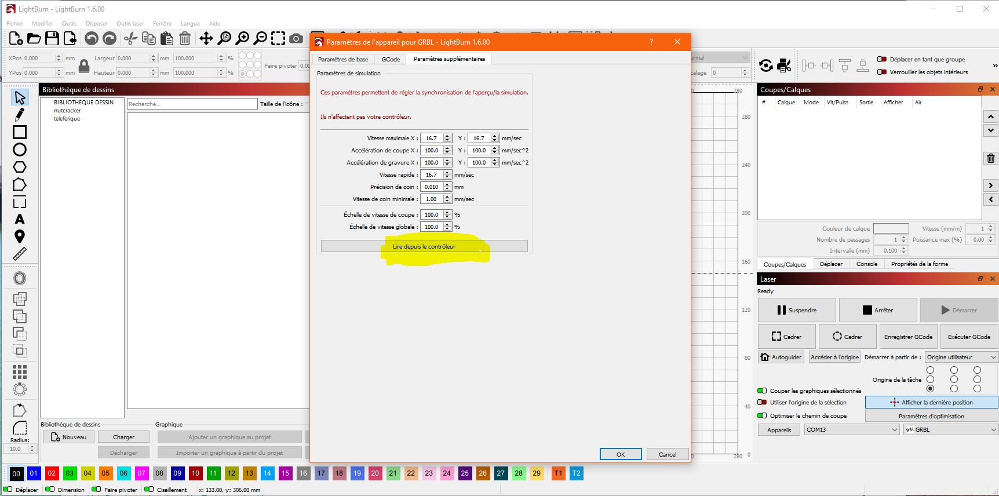Dismiss the dialog with Cancel
The image size is (999, 496).
coord(668,454)
